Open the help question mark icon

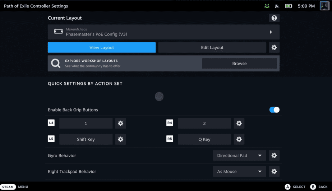point(274,18)
